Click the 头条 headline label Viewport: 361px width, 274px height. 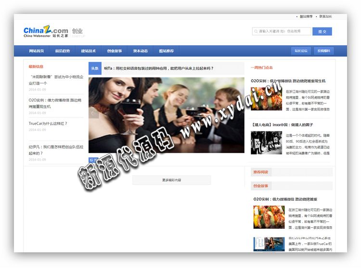(x=95, y=68)
